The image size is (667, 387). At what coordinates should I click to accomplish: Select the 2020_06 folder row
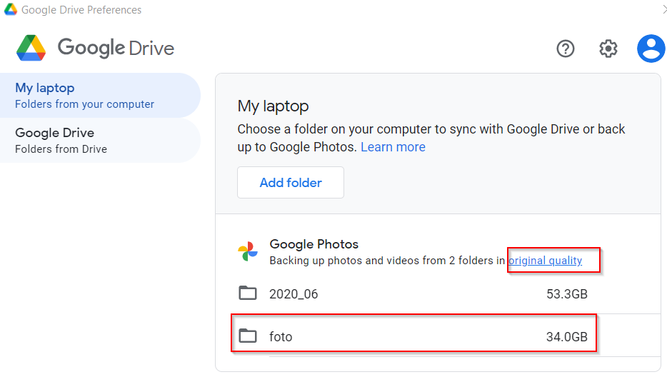pos(438,293)
